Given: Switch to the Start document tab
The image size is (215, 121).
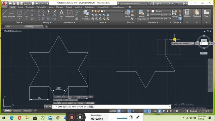Looking at the screenshot, I should pyautogui.click(x=8, y=27).
